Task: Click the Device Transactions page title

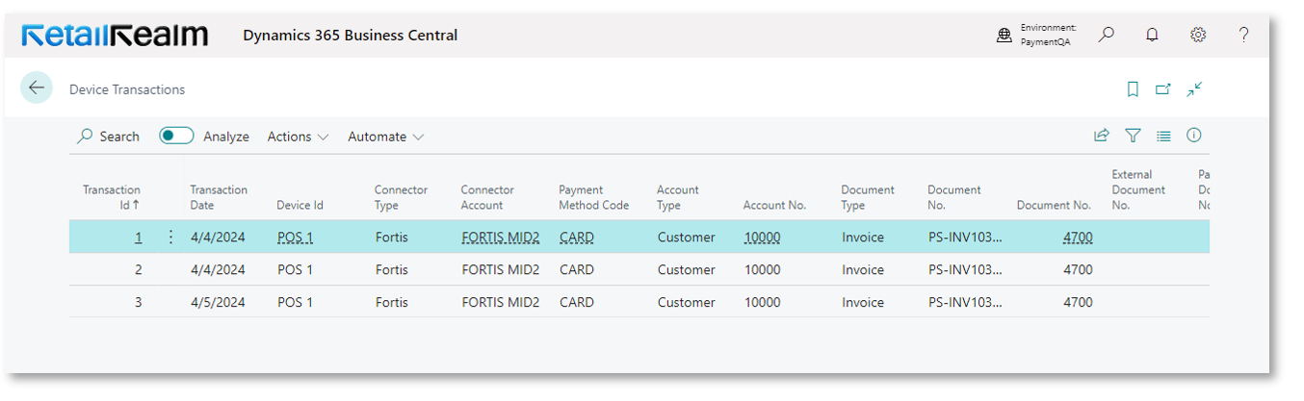Action: coord(127,89)
